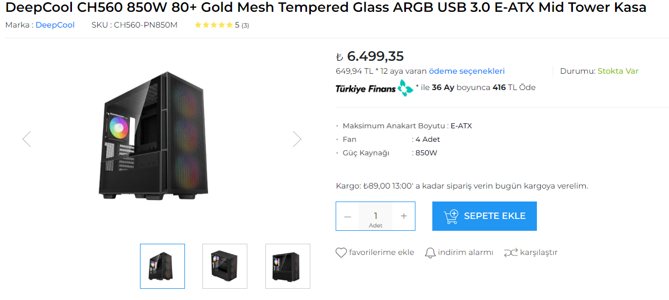The height and width of the screenshot is (300, 669).
Task: Decrease quantity with minus button
Action: click(347, 216)
